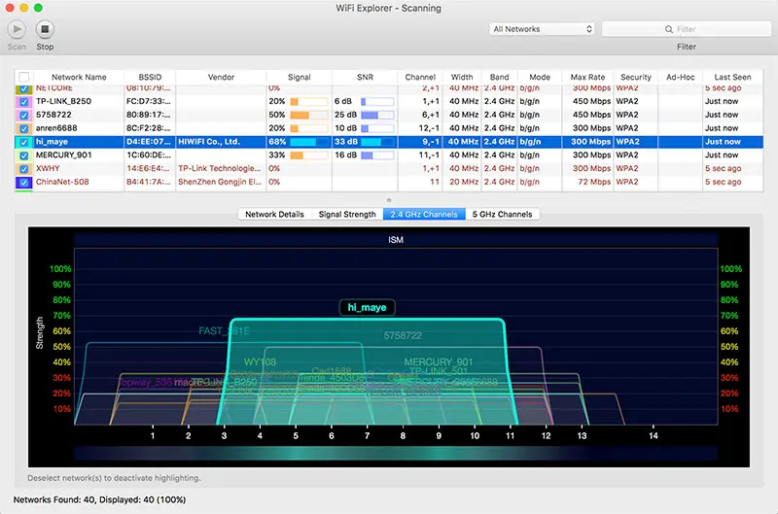Click the 5758722 label in the channel graph
The image size is (778, 514).
403,335
